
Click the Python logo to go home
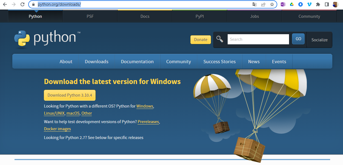click(x=47, y=39)
